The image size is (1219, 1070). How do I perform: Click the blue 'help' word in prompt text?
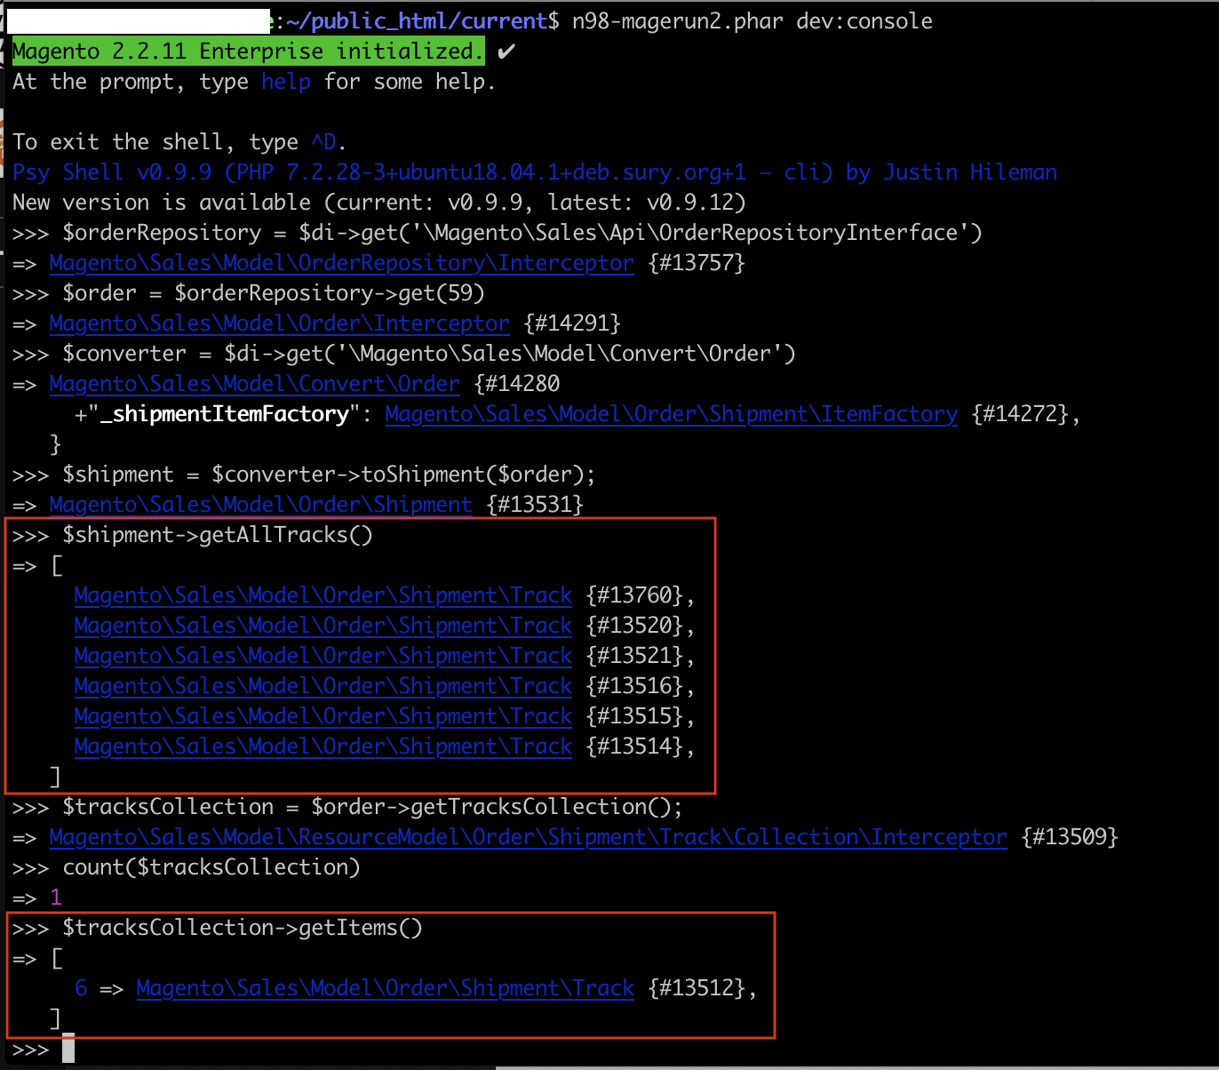coord(286,82)
